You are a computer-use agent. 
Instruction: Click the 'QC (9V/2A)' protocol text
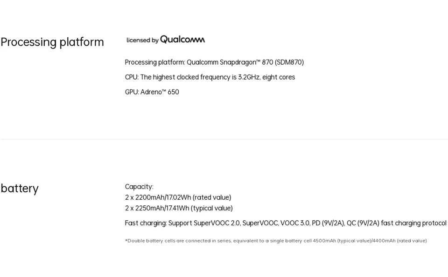[x=363, y=223]
